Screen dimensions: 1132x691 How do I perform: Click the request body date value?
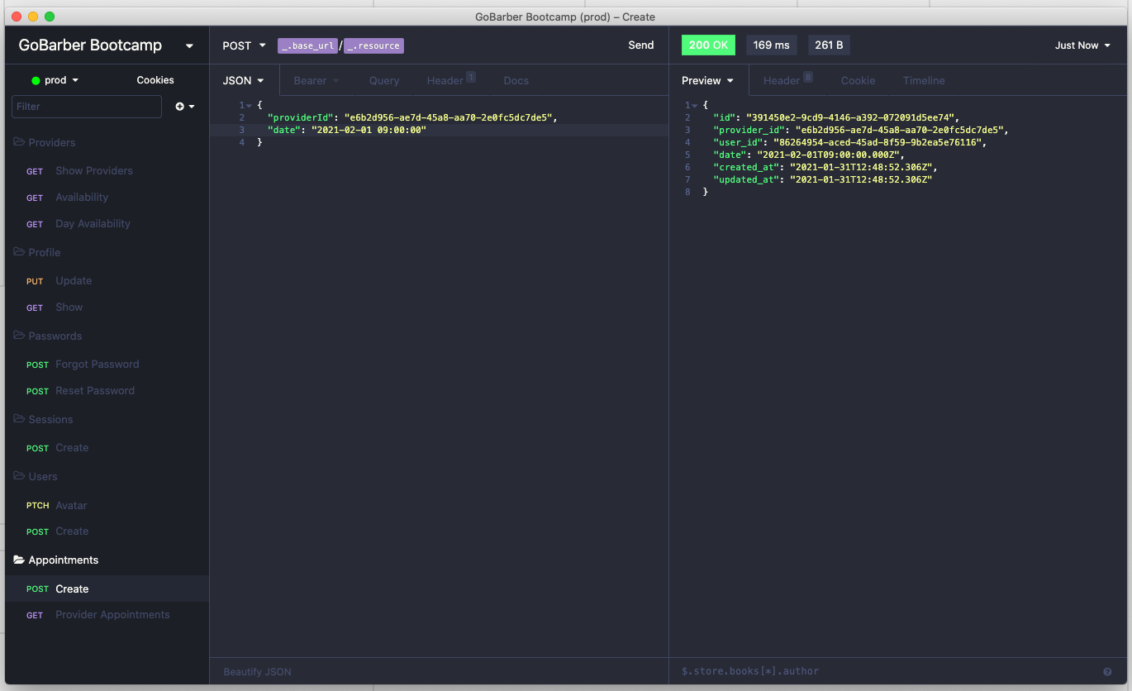point(369,130)
